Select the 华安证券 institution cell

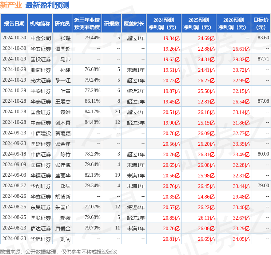point(41,49)
